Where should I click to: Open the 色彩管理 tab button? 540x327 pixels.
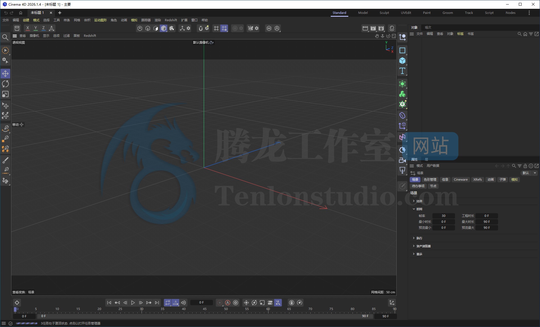click(x=430, y=179)
